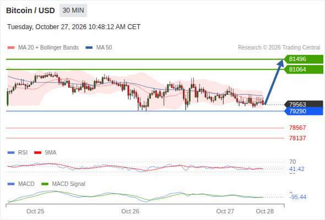Click the 9MA legend label

[51, 152]
